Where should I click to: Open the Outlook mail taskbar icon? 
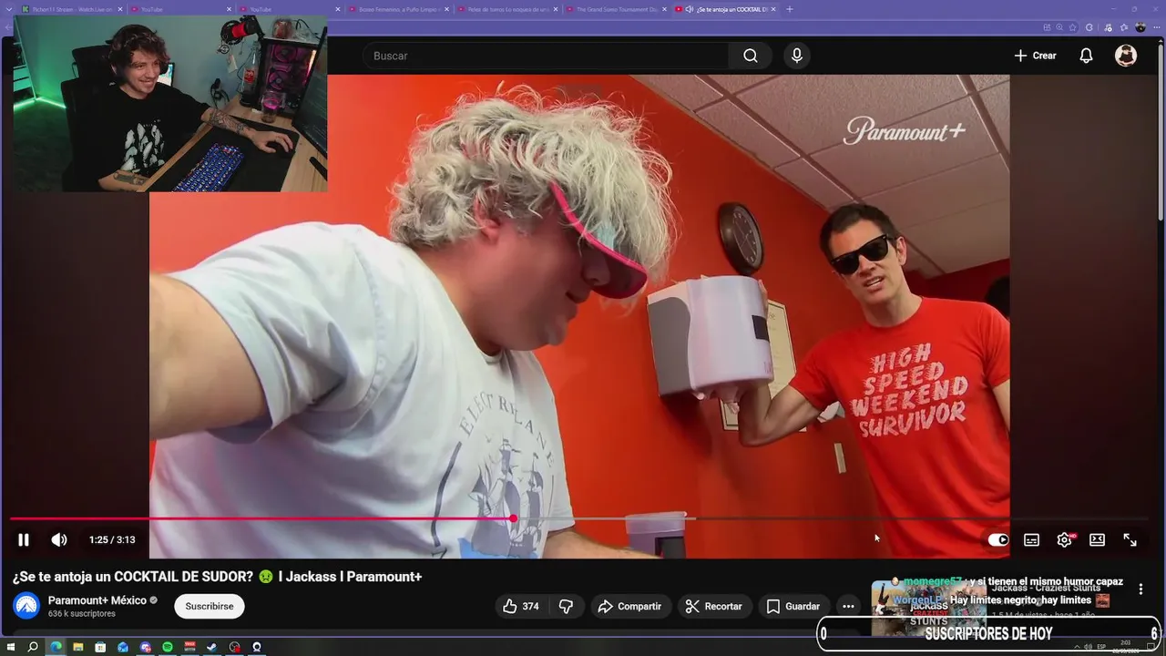click(x=123, y=647)
